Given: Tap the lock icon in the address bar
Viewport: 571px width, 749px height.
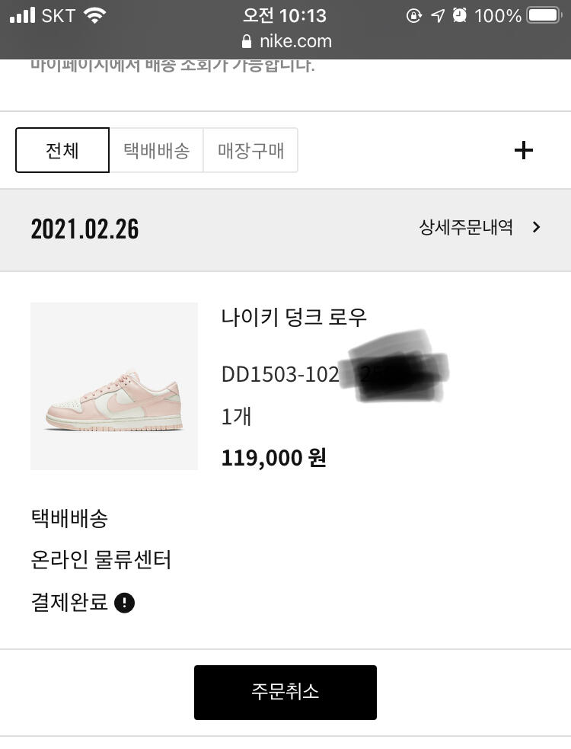Looking at the screenshot, I should (246, 41).
